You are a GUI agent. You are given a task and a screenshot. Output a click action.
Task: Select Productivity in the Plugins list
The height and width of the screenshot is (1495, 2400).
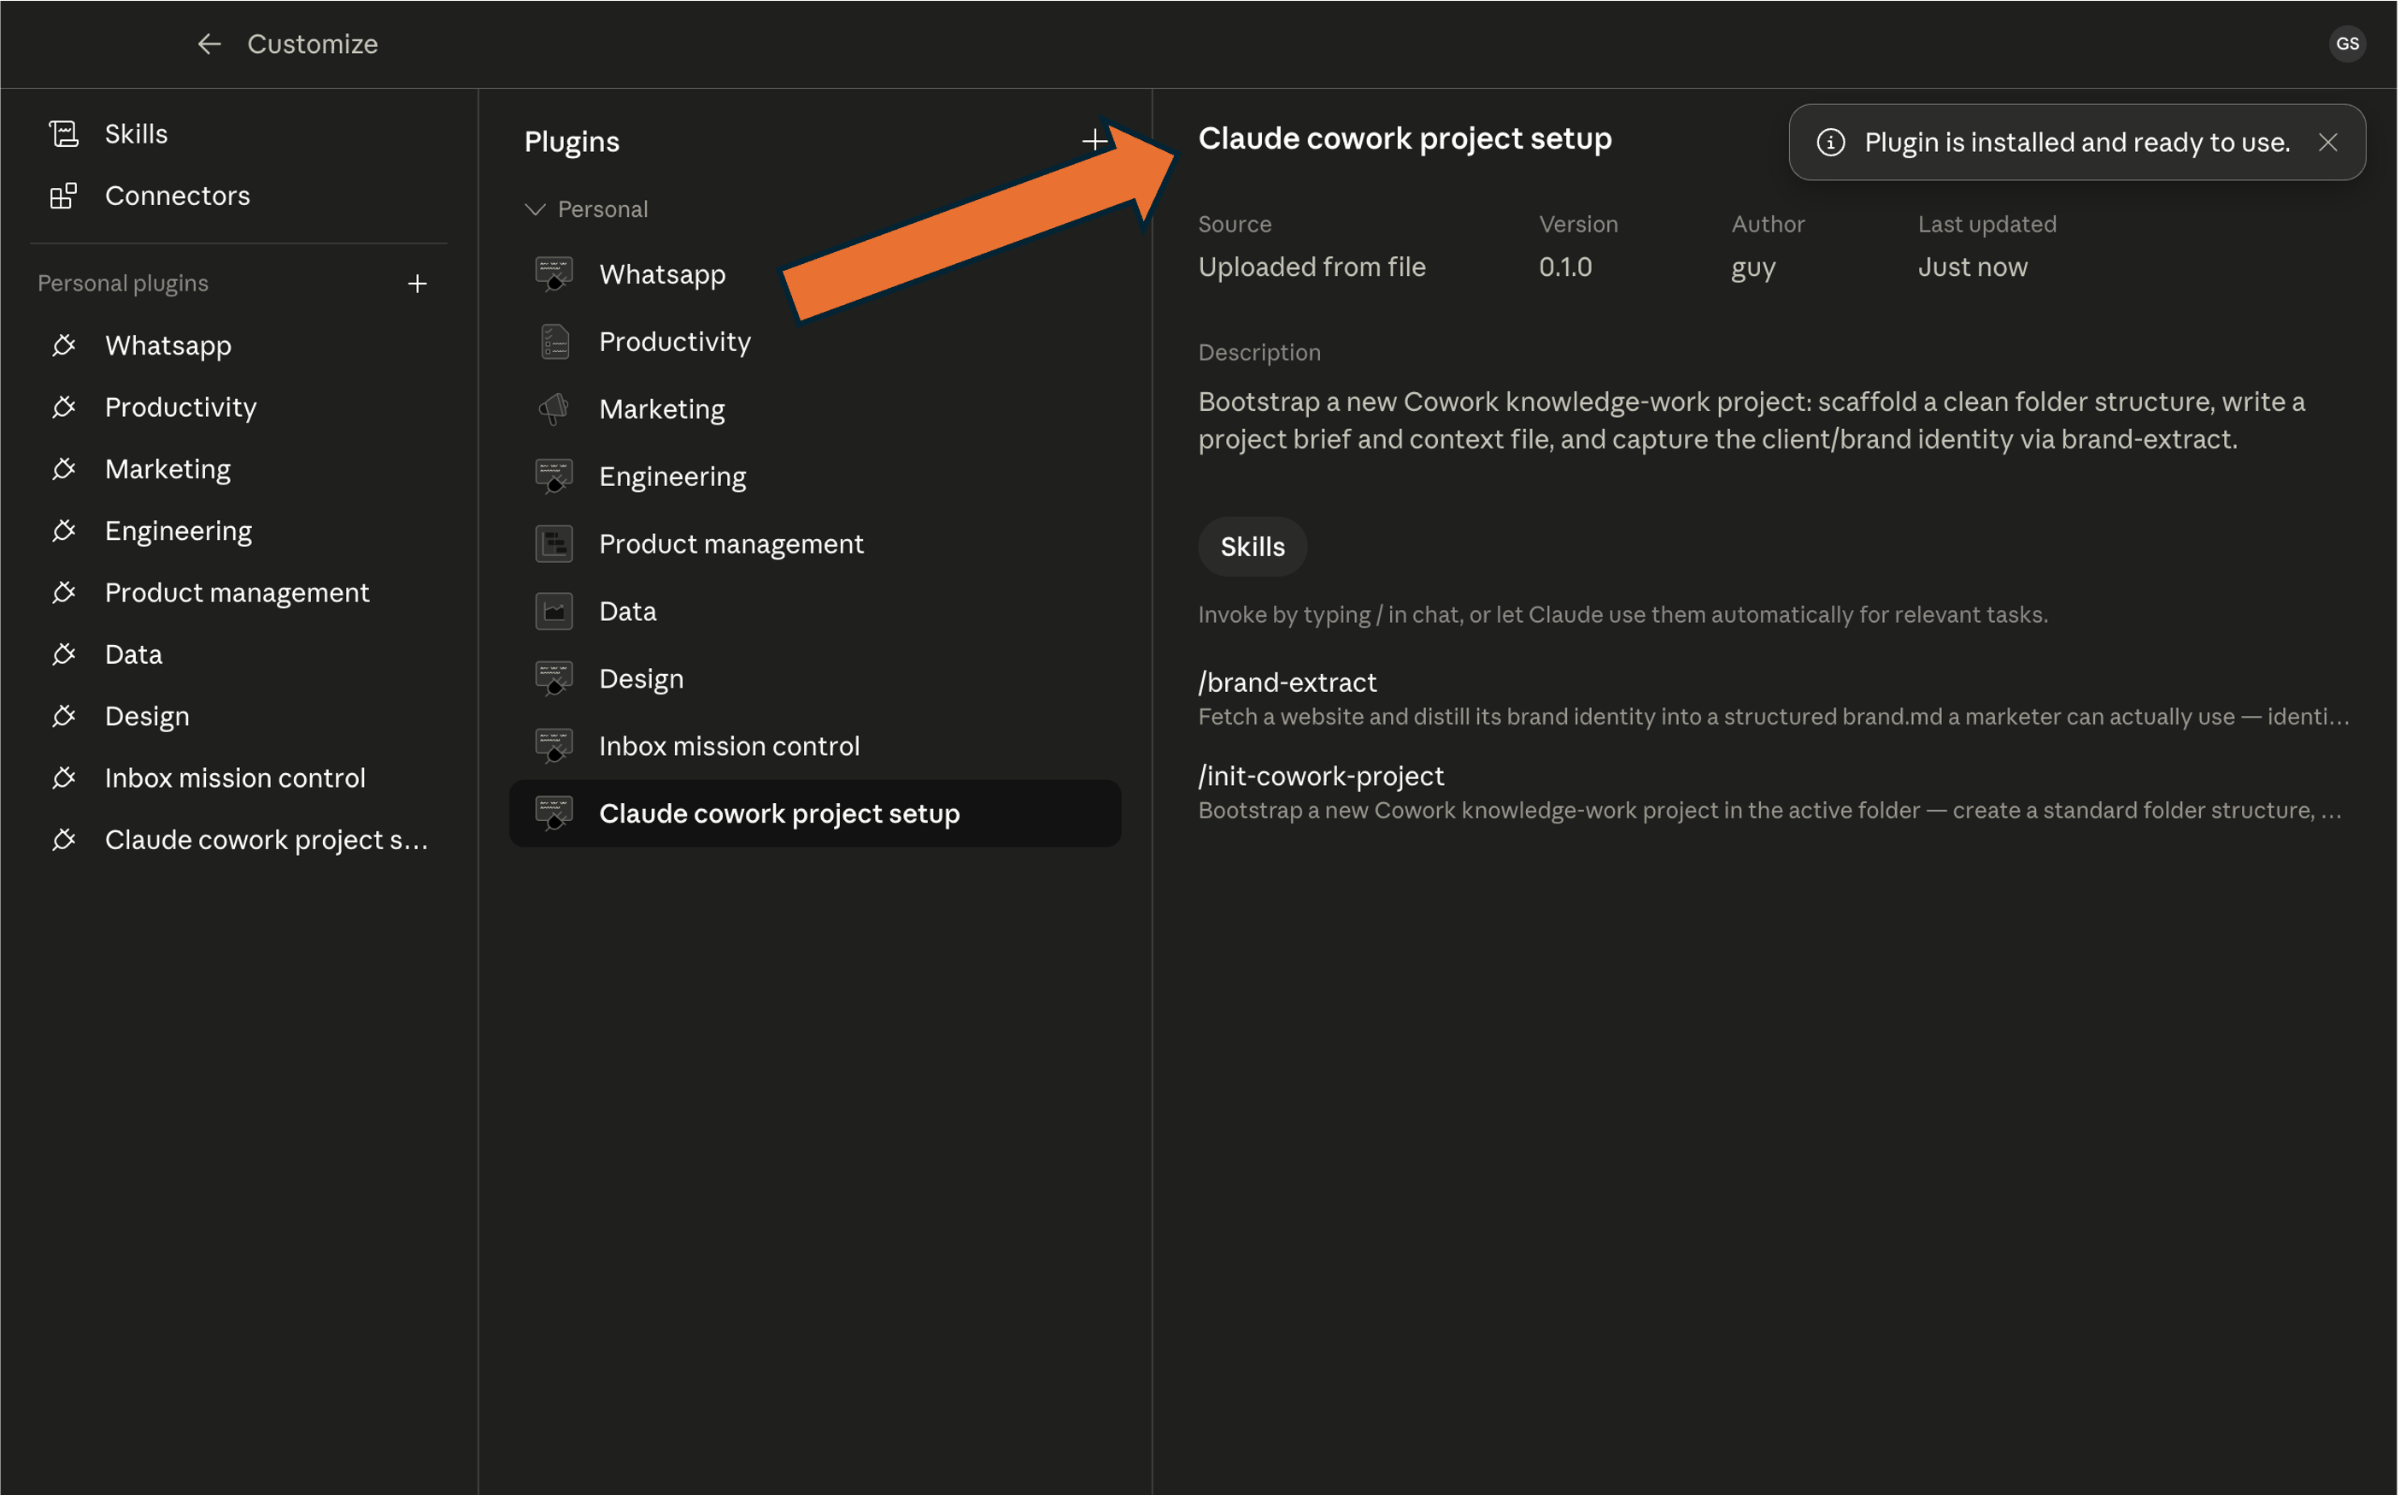coord(816,341)
